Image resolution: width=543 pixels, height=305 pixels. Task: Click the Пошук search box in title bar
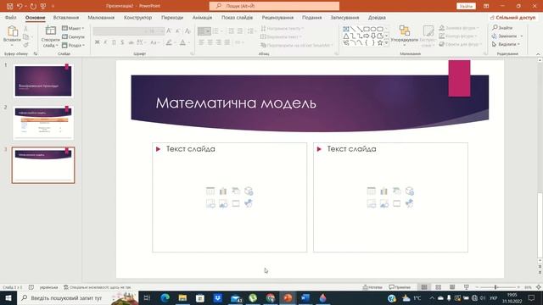click(x=274, y=6)
